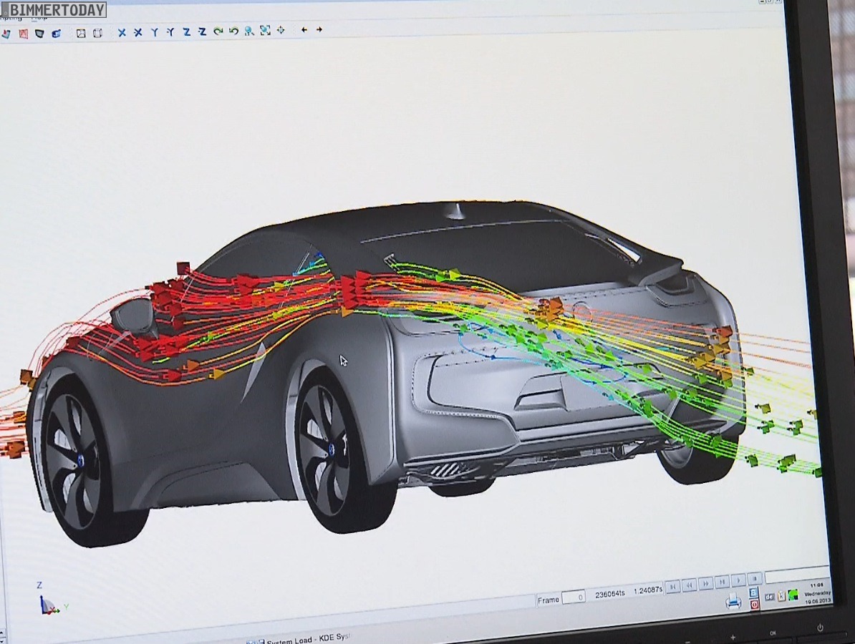Click the fit-to-window view icon
This screenshot has height=644, width=855.
(x=265, y=31)
